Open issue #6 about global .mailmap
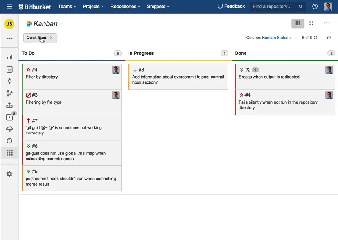This screenshot has height=240, width=338. click(72, 153)
